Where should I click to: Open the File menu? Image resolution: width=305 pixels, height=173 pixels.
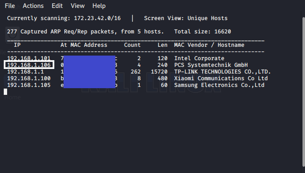(10, 6)
